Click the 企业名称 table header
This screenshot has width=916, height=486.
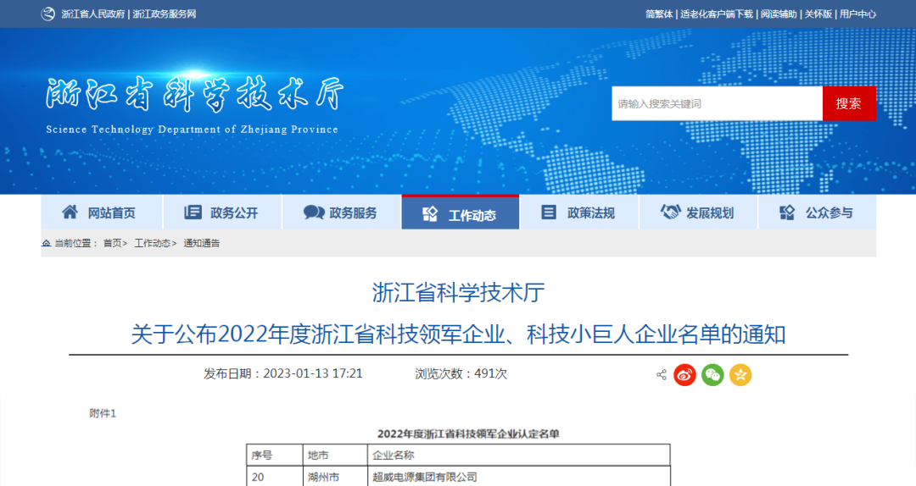coord(519,455)
